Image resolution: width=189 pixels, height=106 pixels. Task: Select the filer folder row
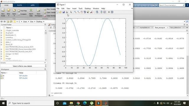pos(22,56)
